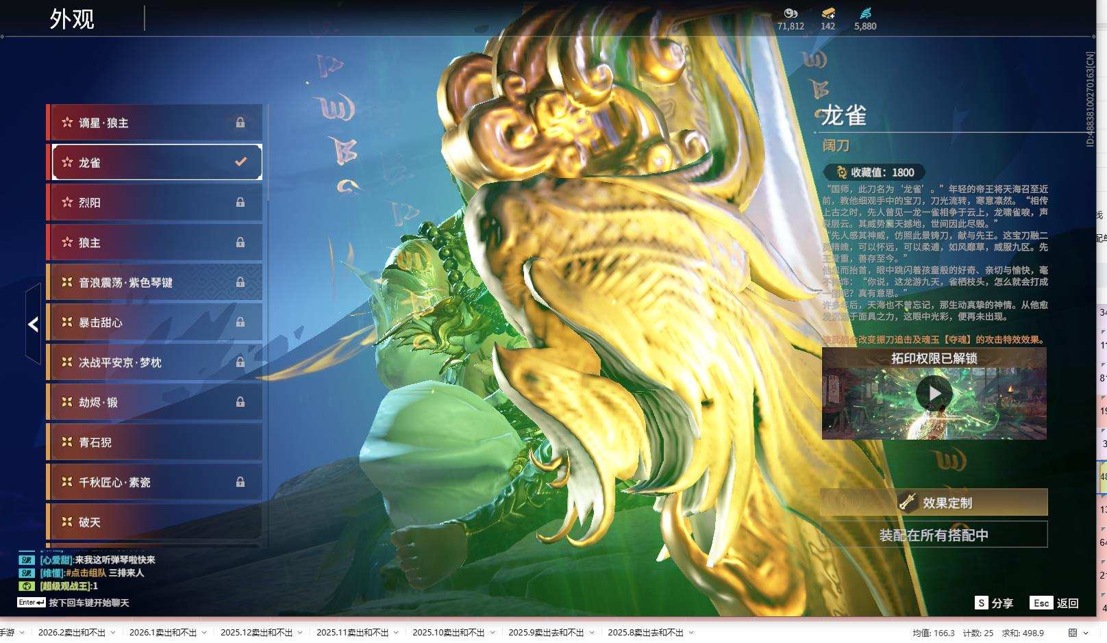Click the lock icon on 谪星·狼主 entry

(x=240, y=123)
